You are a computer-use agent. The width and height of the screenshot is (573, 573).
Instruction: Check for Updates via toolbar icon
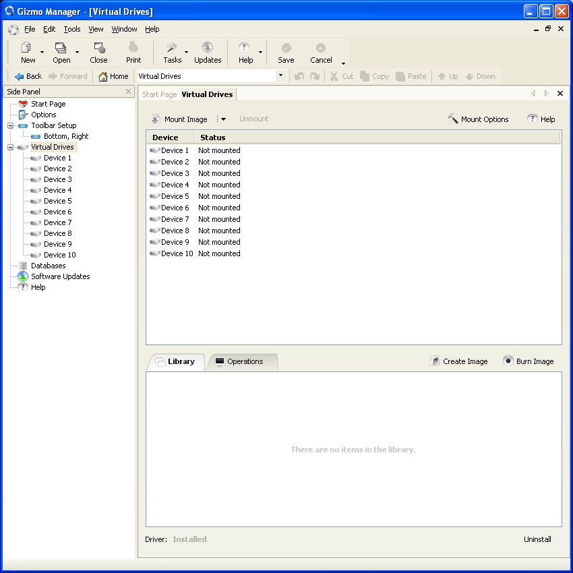pos(208,53)
